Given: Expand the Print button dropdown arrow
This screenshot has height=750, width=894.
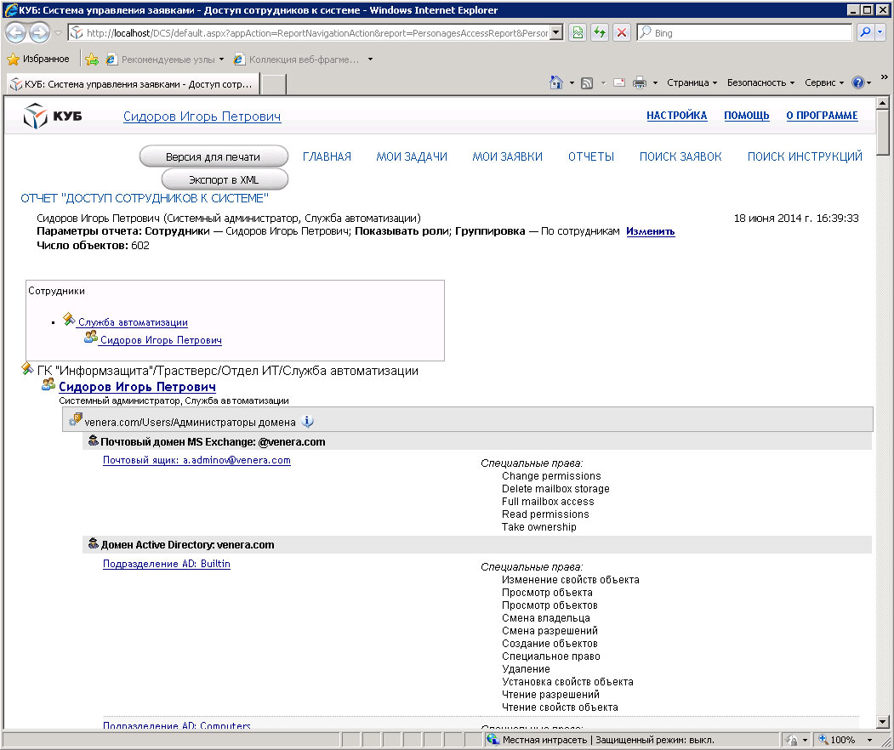Looking at the screenshot, I should click(655, 83).
